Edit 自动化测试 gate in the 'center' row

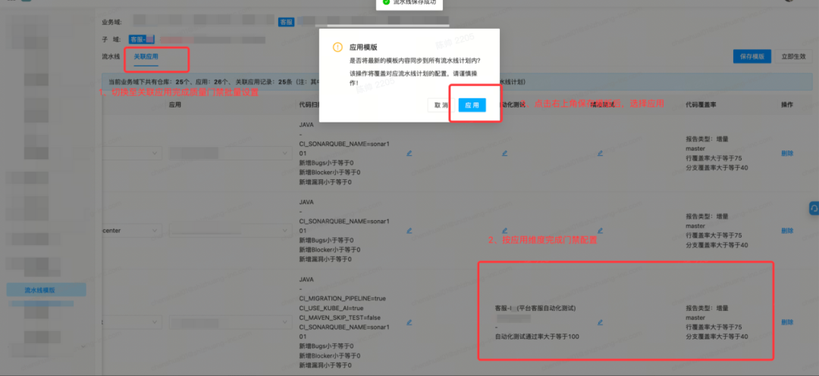[x=504, y=230]
